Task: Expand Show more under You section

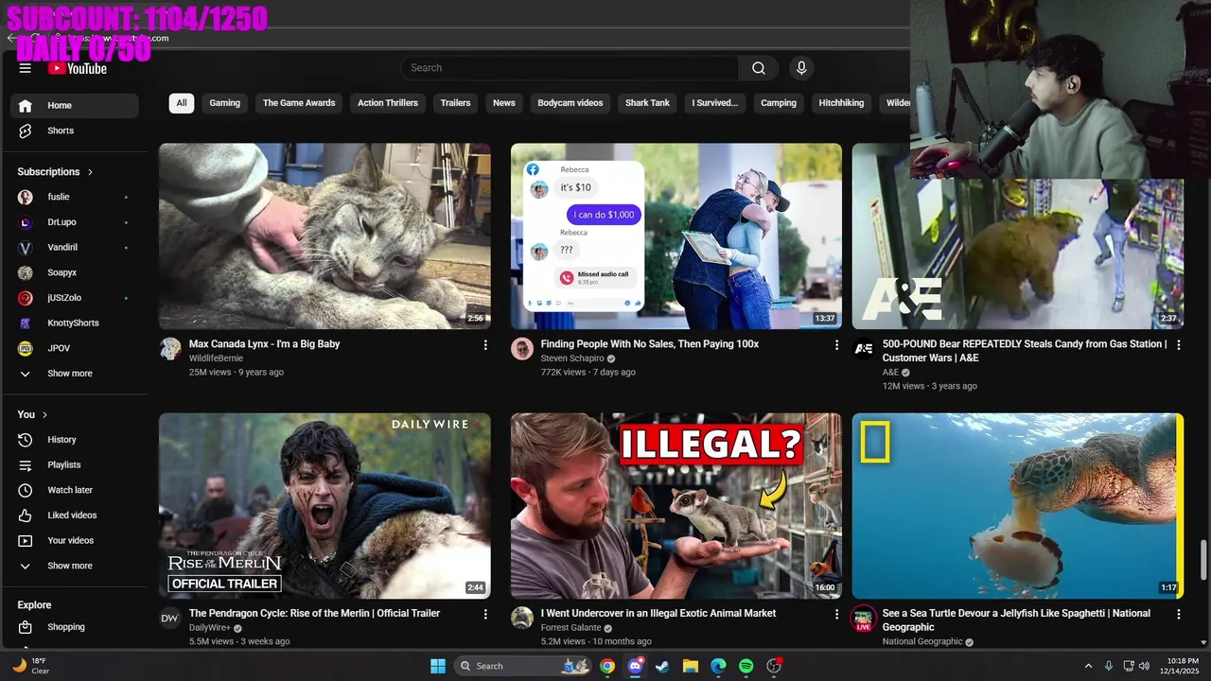Action: 75,566
